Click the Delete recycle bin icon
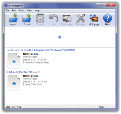Viewport: 121px width, 114px height. click(x=40, y=18)
